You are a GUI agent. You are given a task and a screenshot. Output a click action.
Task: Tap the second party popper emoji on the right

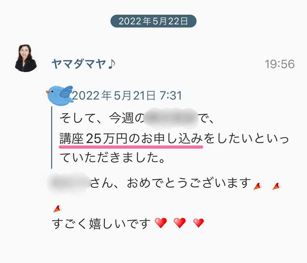277,186
